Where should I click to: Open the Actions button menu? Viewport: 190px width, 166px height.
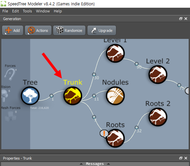38,30
